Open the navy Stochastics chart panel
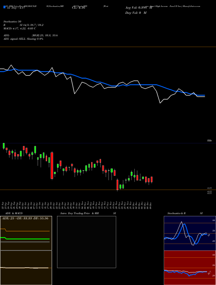Screen dimensions: 216x285 click(190, 233)
